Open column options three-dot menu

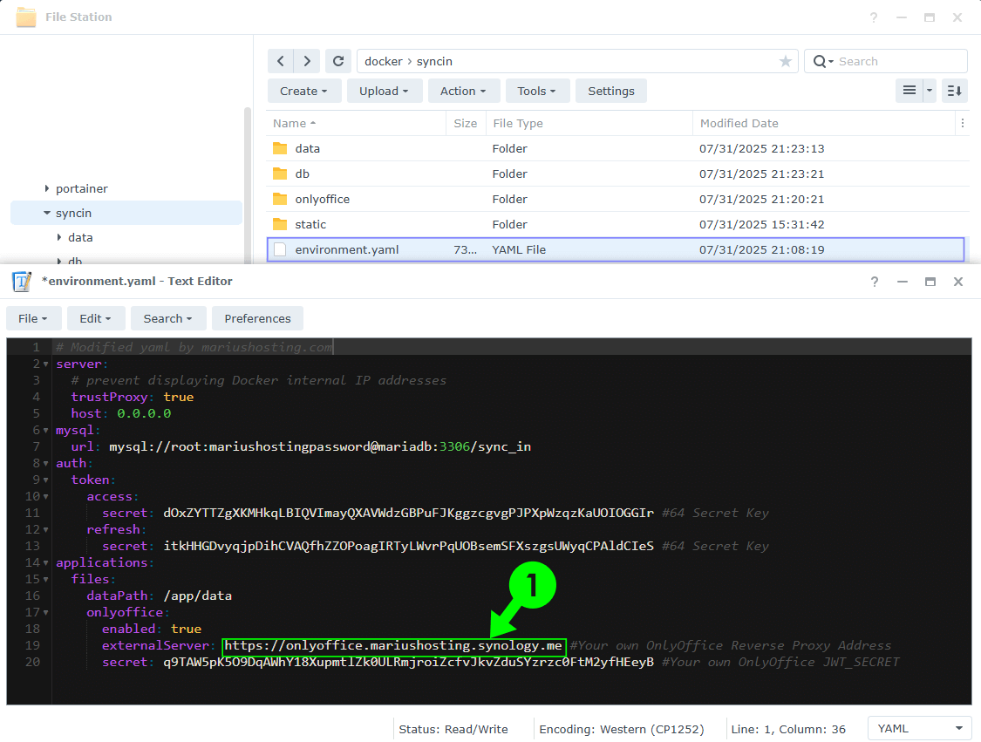pos(962,123)
